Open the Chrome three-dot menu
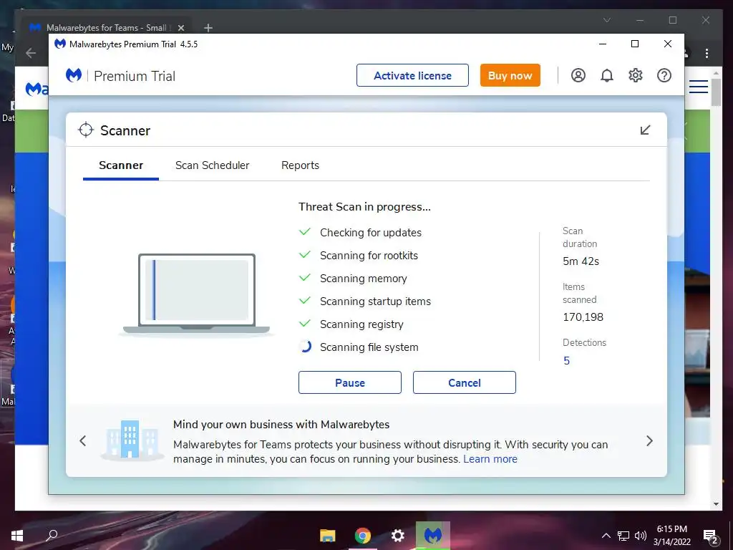The height and width of the screenshot is (550, 733). (707, 53)
